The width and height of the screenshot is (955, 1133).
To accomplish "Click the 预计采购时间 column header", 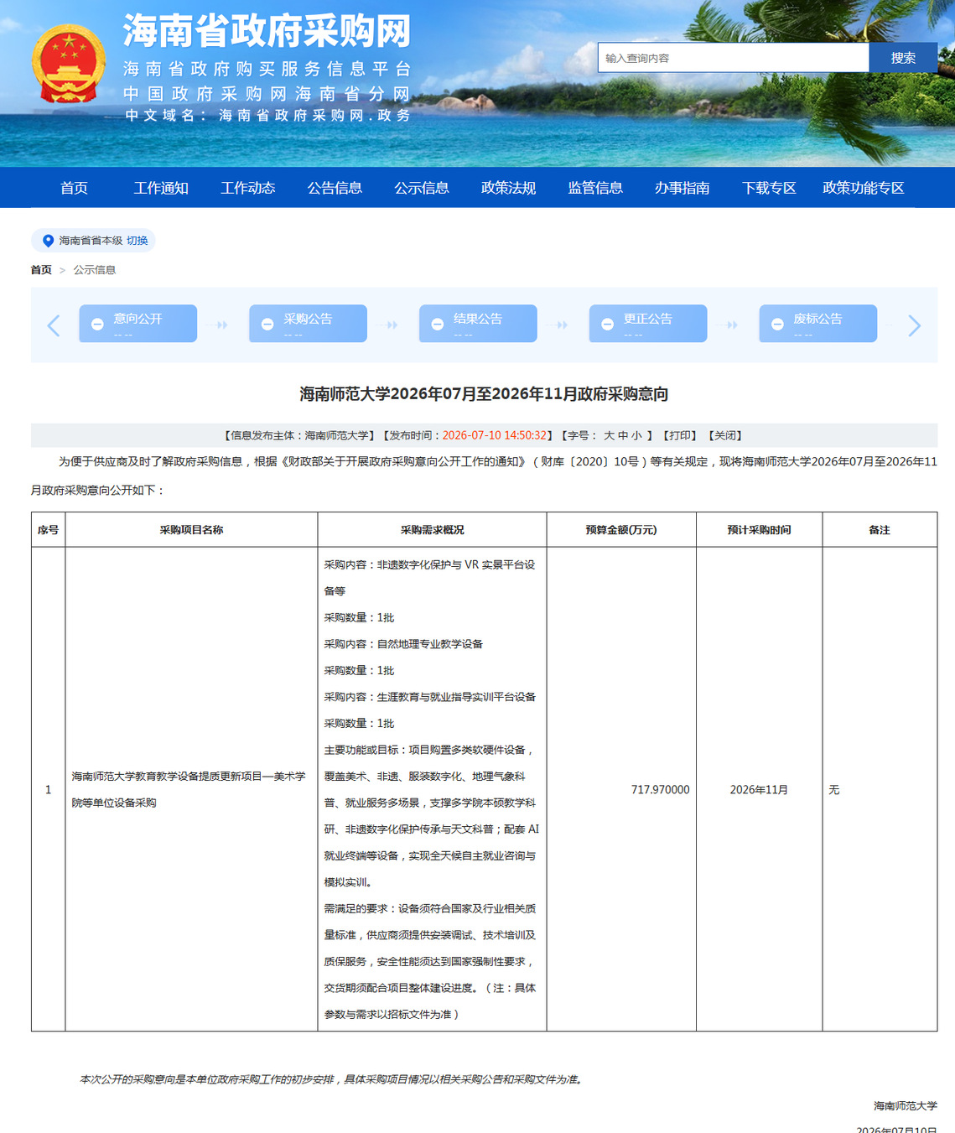I will [x=759, y=530].
